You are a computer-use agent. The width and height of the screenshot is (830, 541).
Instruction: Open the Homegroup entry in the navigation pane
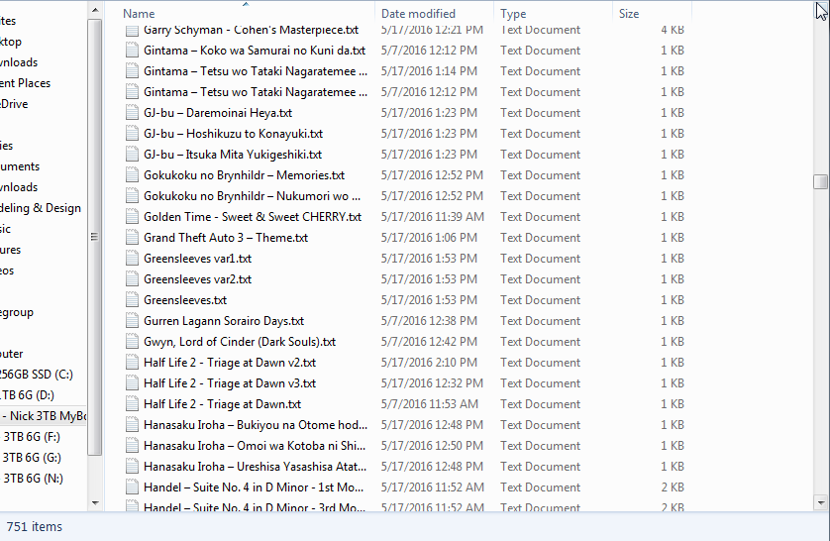(17, 312)
